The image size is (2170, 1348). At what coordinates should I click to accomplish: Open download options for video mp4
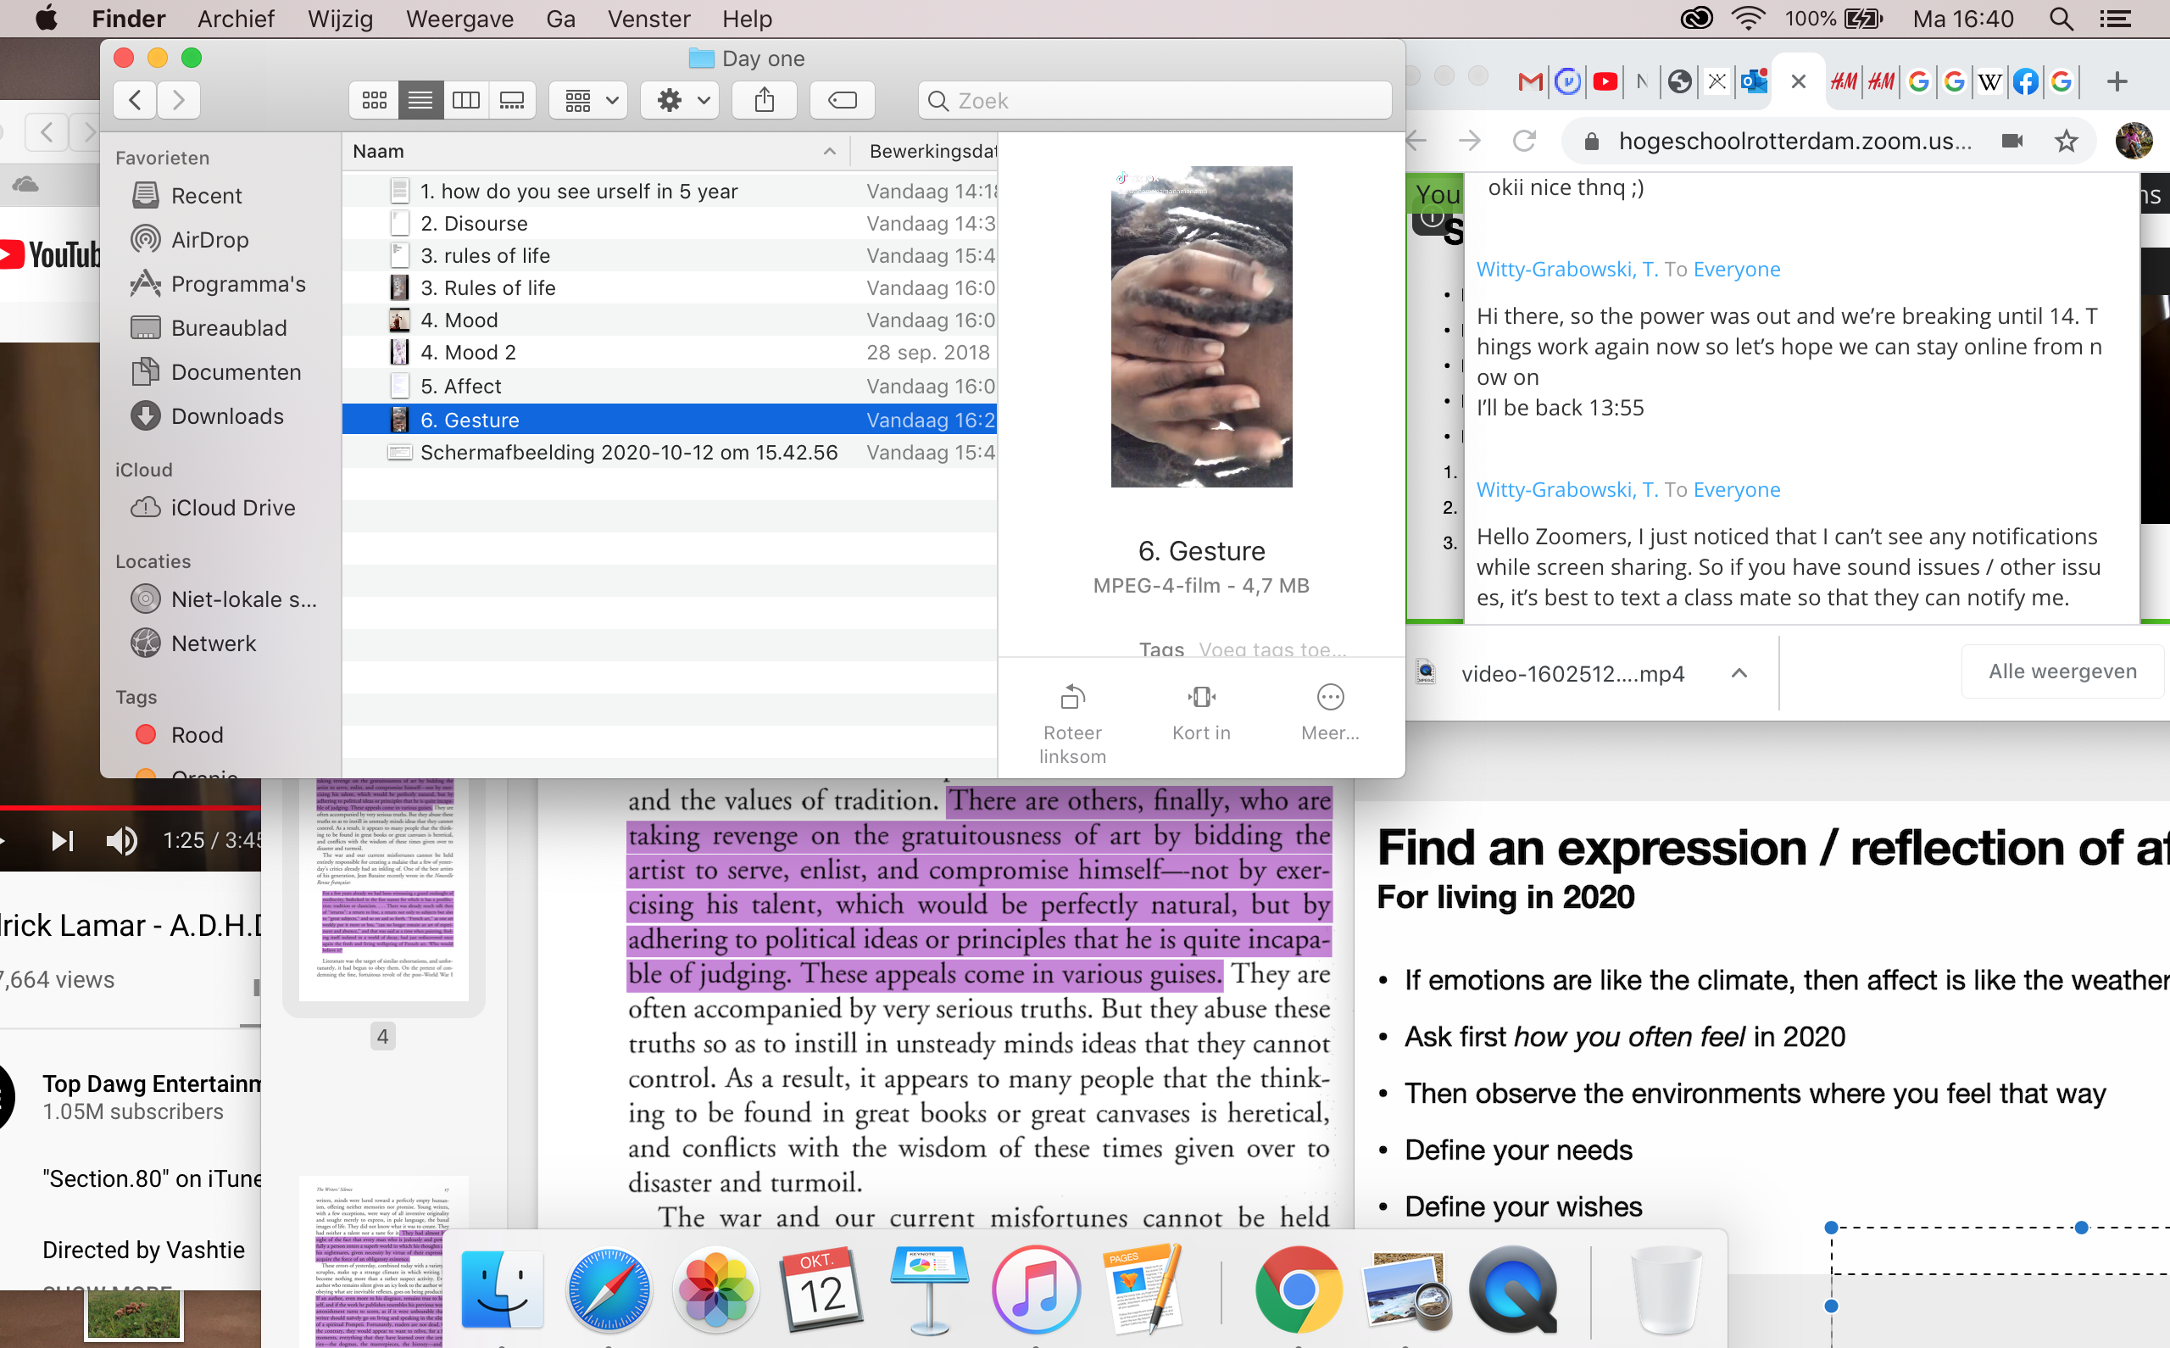tap(1739, 673)
